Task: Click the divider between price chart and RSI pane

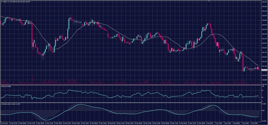Action: (x=131, y=85)
